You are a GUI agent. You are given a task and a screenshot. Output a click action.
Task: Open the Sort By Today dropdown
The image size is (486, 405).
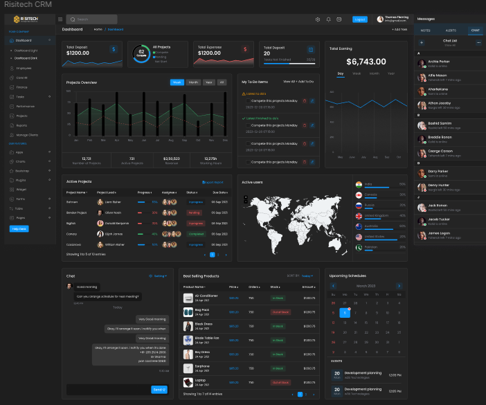[307, 276]
